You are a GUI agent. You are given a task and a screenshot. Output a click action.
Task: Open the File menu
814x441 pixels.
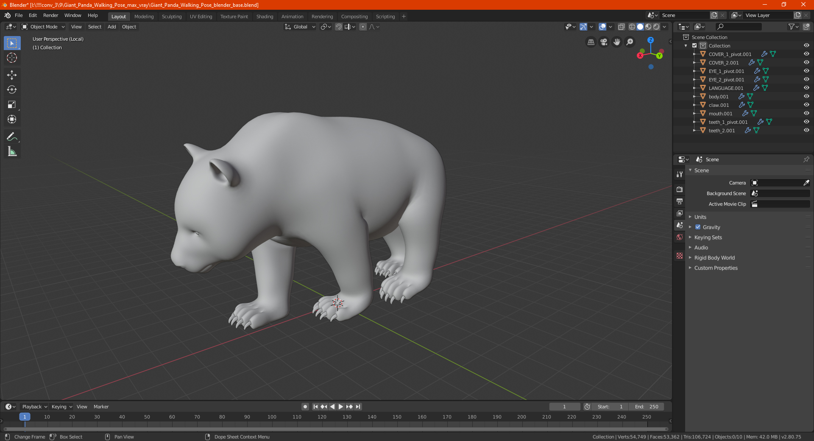tap(19, 15)
